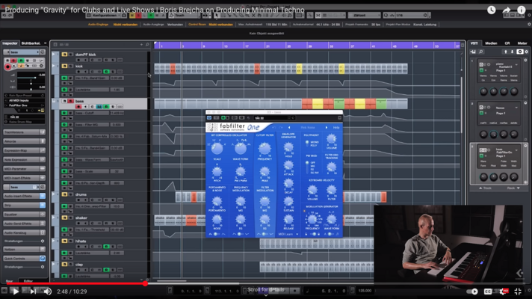532x299 pixels.
Task: Toggle read automation on the bass track
Action: 106,107
